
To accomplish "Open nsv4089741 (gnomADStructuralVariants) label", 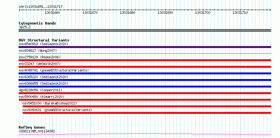I will (x=54, y=70).
